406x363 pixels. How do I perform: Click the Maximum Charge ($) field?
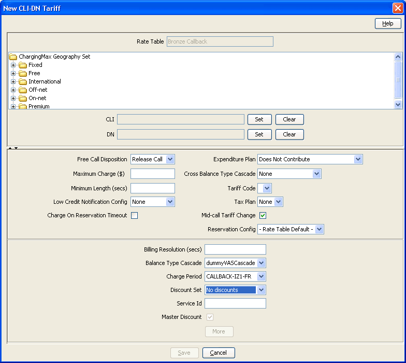click(x=153, y=174)
